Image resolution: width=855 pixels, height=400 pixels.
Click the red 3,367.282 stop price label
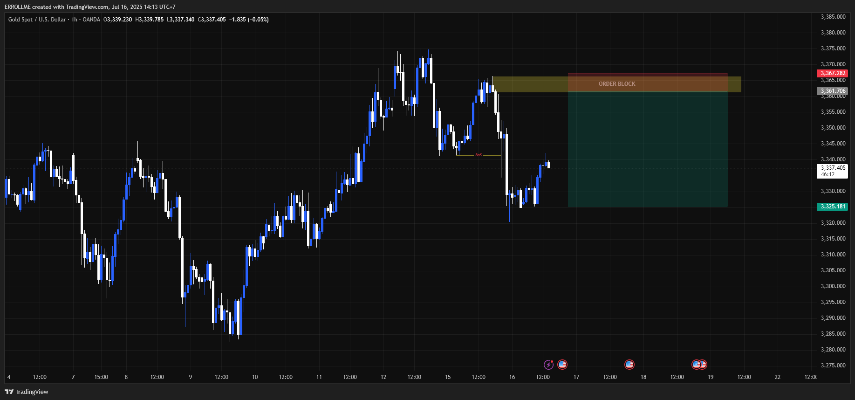point(833,73)
